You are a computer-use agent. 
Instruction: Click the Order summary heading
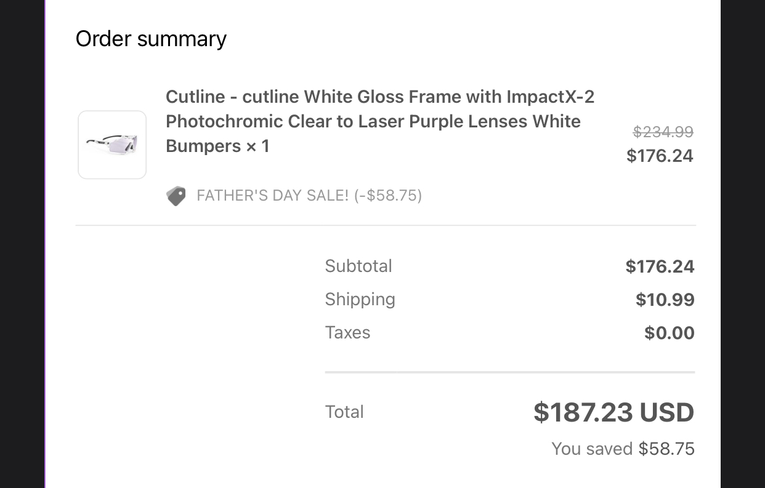[151, 39]
